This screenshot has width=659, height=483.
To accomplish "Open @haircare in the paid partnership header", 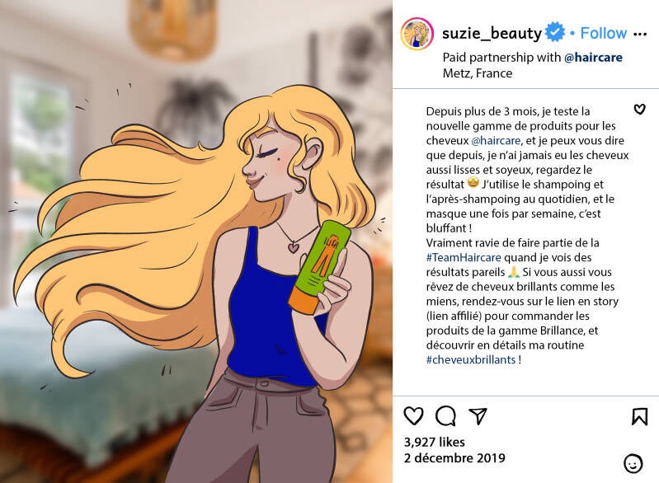I will click(593, 57).
